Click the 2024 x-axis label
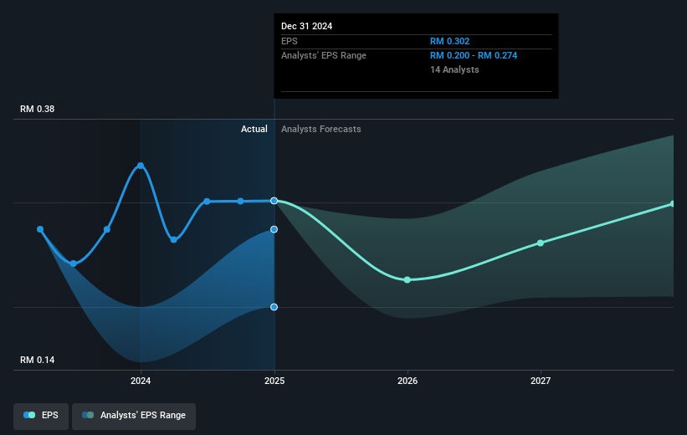Screen dimensions: 687x435 141,381
